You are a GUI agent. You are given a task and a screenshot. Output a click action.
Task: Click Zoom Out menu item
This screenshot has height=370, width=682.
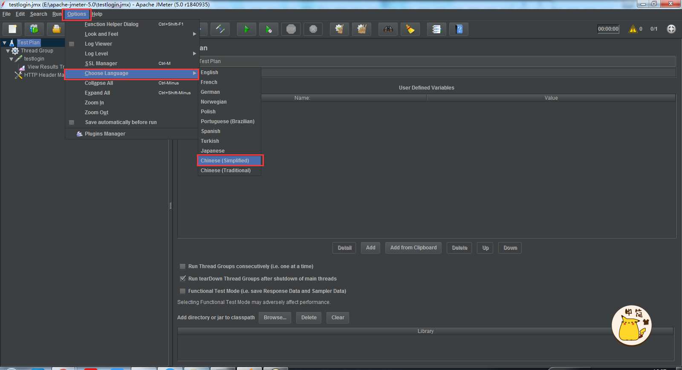(132, 113)
